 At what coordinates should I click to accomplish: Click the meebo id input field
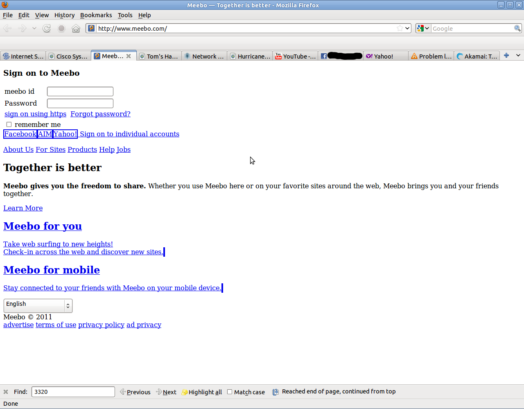click(80, 91)
